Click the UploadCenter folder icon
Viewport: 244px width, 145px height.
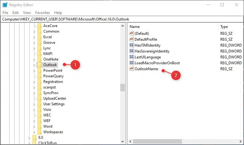click(39, 98)
